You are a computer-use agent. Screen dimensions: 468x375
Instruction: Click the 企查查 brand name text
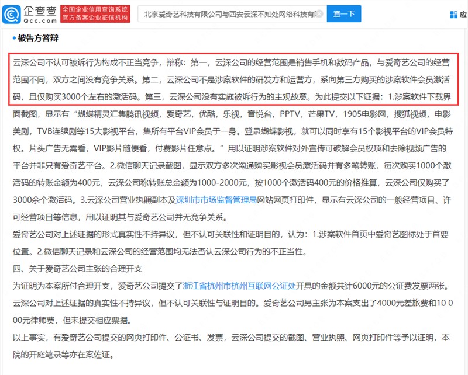click(x=40, y=11)
